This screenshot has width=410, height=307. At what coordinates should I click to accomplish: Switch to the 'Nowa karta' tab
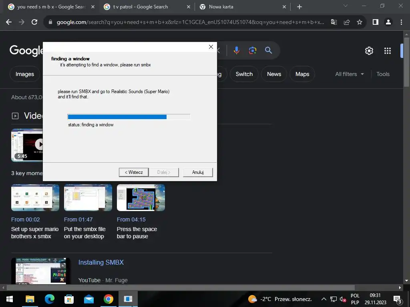point(242,7)
